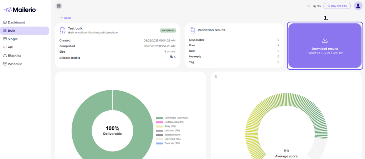Click the Mailerio logo
Image resolution: width=365 pixels, height=159 pixels.
pyautogui.click(x=20, y=10)
